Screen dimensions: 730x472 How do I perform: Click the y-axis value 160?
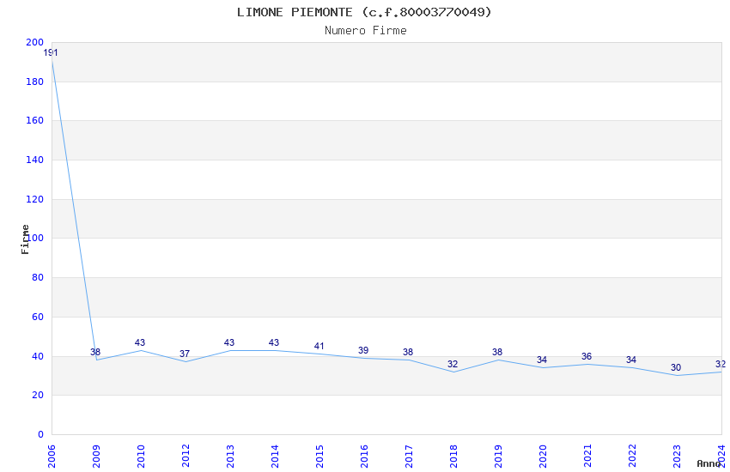coord(35,120)
